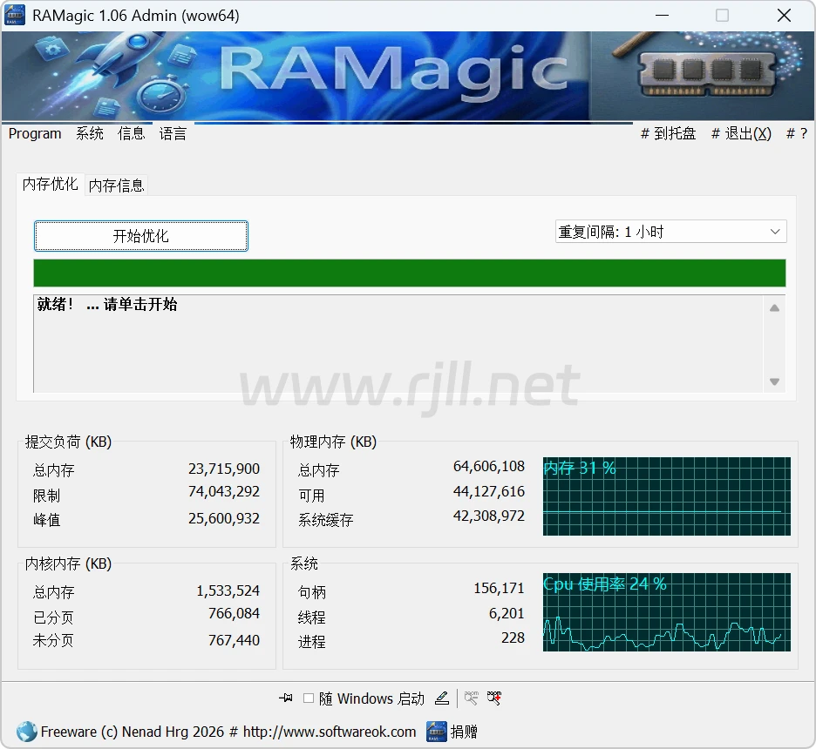Click the greyed zoom-out magnifier icon

tap(472, 698)
